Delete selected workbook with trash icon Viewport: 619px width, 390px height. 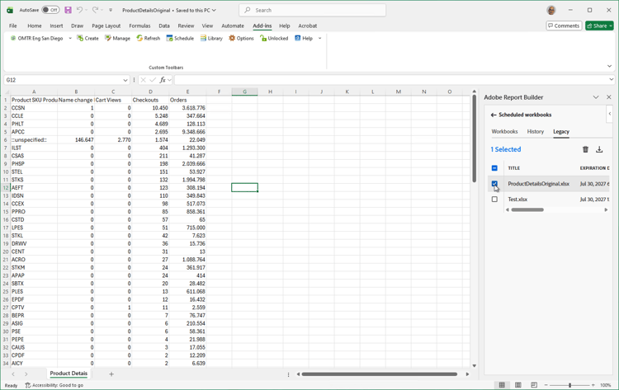(x=585, y=149)
